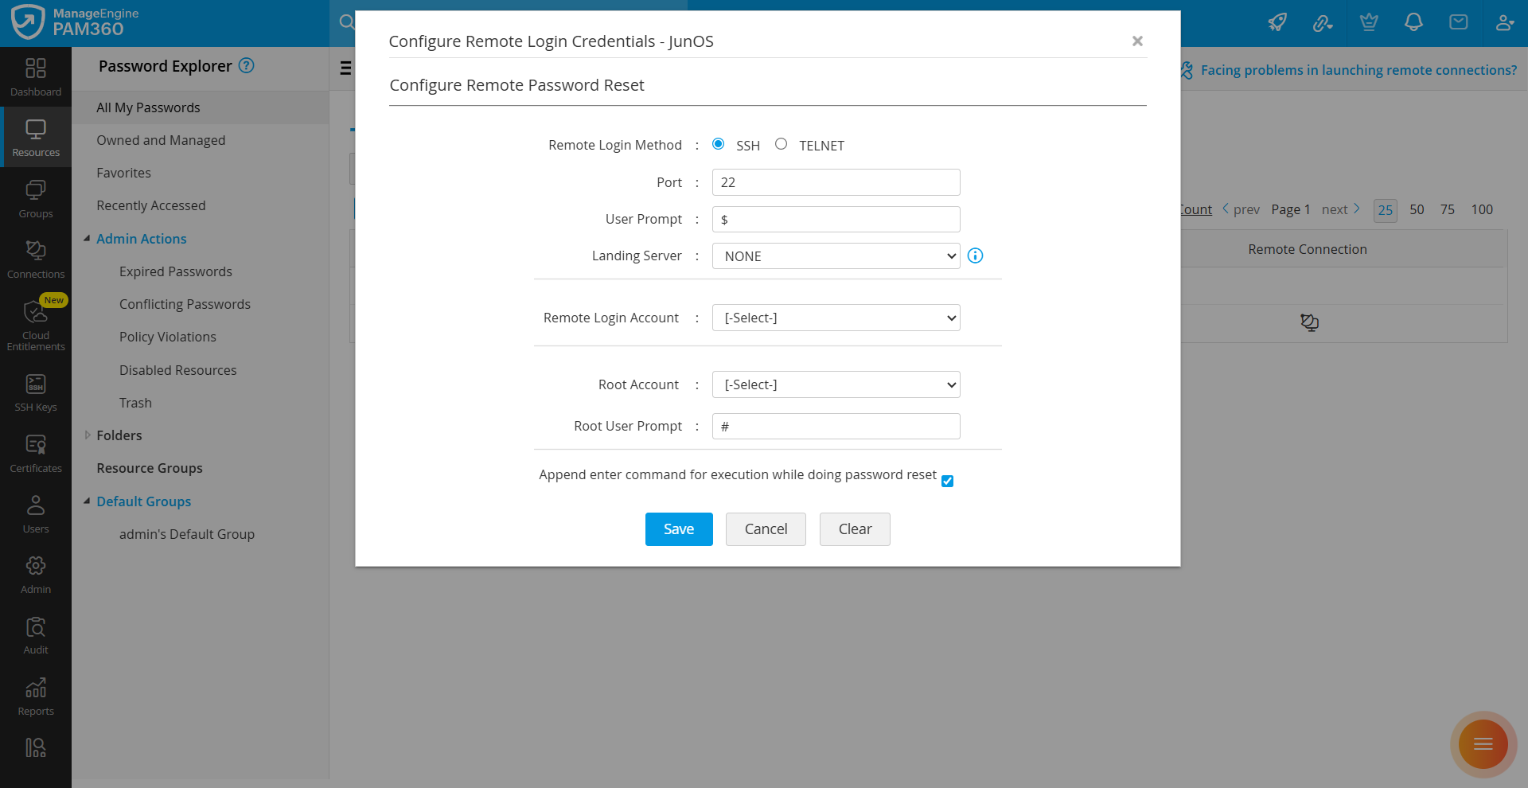Open the Landing Server dropdown
This screenshot has height=788, width=1528.
point(836,256)
